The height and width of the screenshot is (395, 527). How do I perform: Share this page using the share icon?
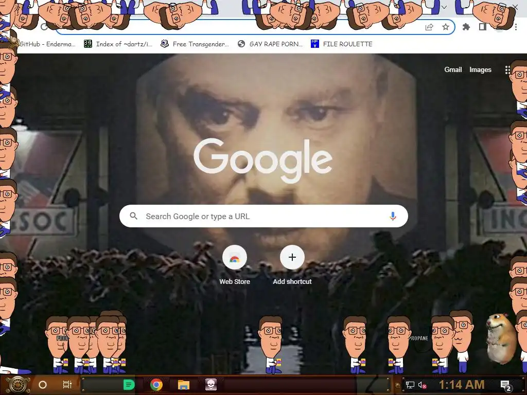[429, 27]
